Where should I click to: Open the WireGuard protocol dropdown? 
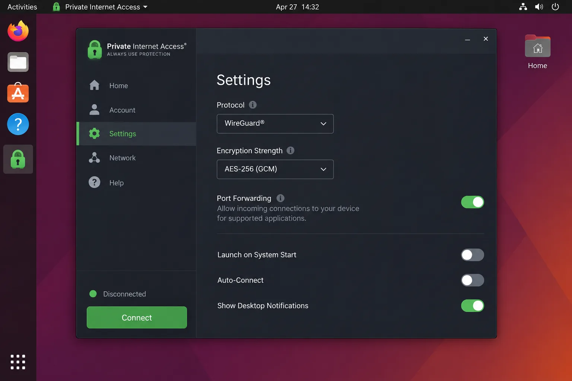[275, 124]
